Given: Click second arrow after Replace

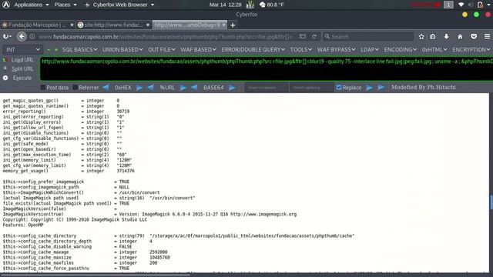Looking at the screenshot, I should [381, 88].
